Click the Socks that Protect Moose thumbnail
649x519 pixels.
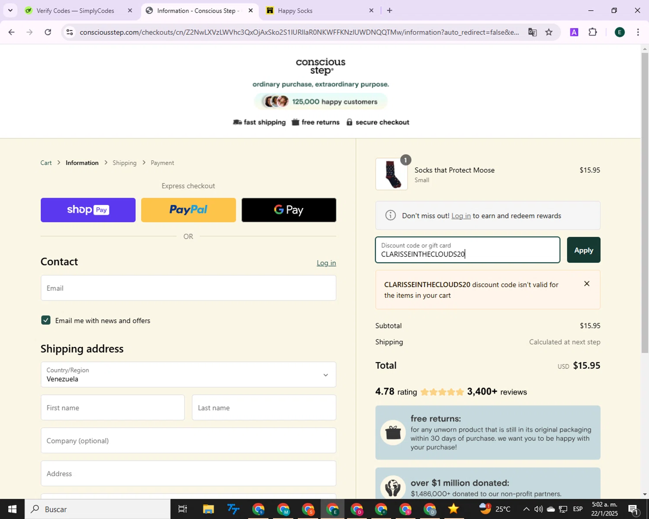[392, 174]
